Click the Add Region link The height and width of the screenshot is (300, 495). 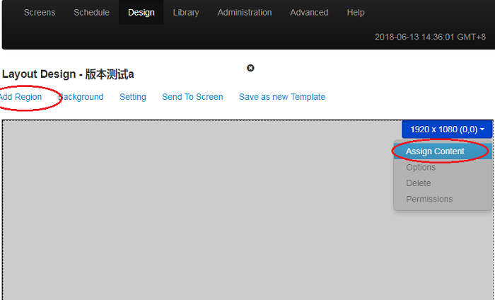[21, 97]
